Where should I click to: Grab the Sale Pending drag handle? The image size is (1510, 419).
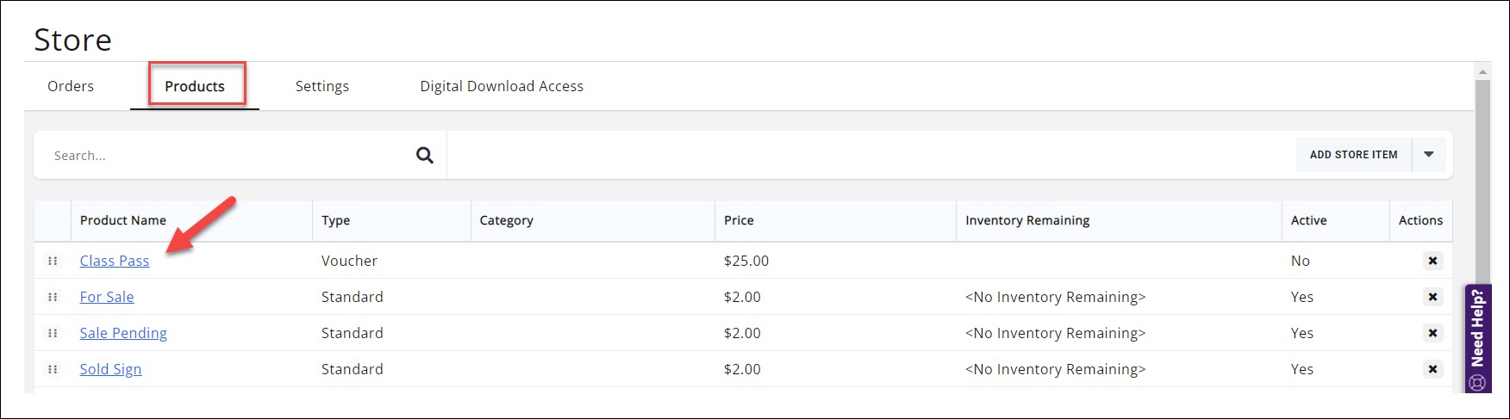(53, 333)
